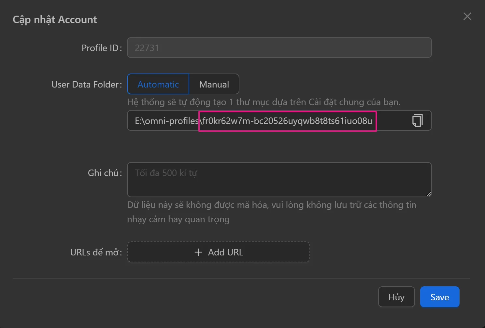
Task: Click the "User Data Folder:" label
Action: [x=87, y=85]
